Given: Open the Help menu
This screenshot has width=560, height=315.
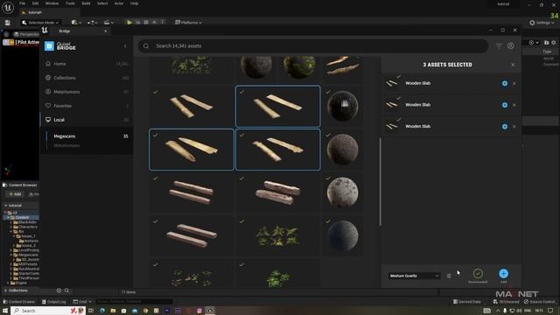Looking at the screenshot, I should click(134, 3).
